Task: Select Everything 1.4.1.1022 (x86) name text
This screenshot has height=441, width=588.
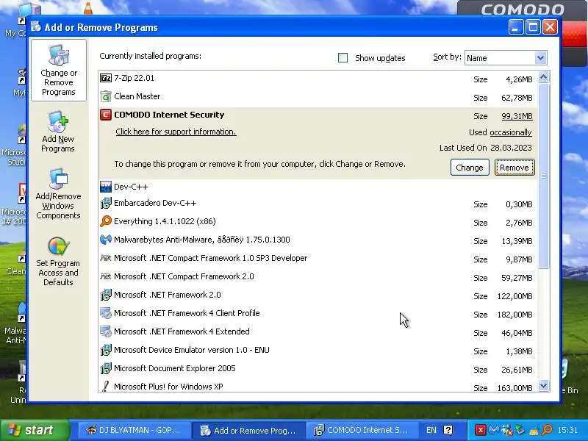Action: [165, 221]
